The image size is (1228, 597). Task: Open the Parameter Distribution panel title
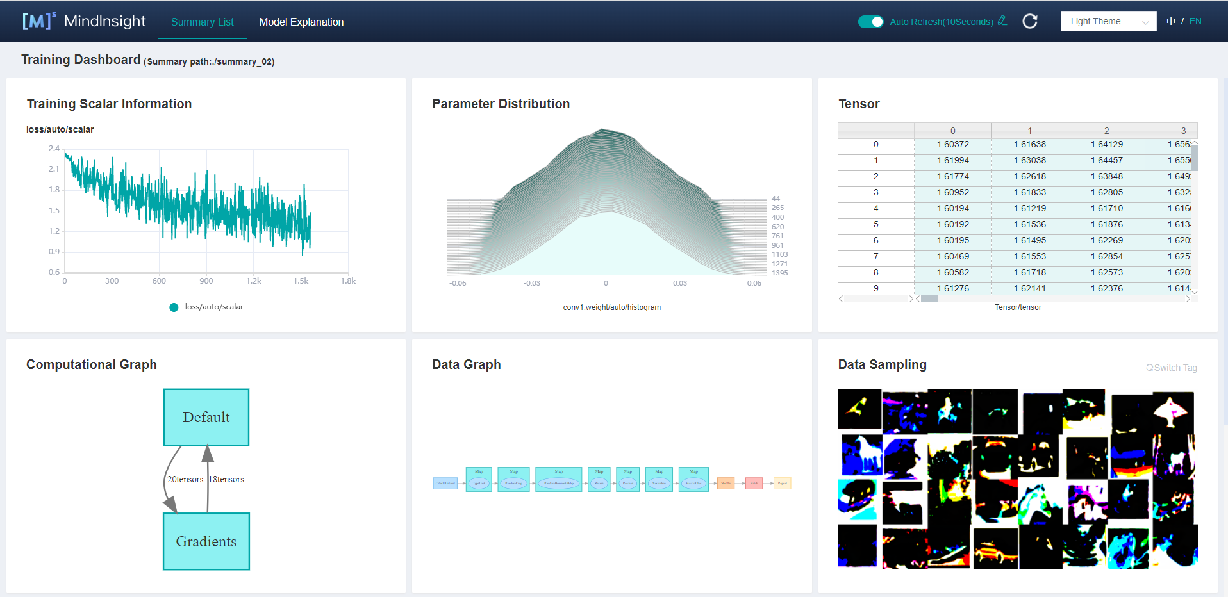pyautogui.click(x=501, y=104)
